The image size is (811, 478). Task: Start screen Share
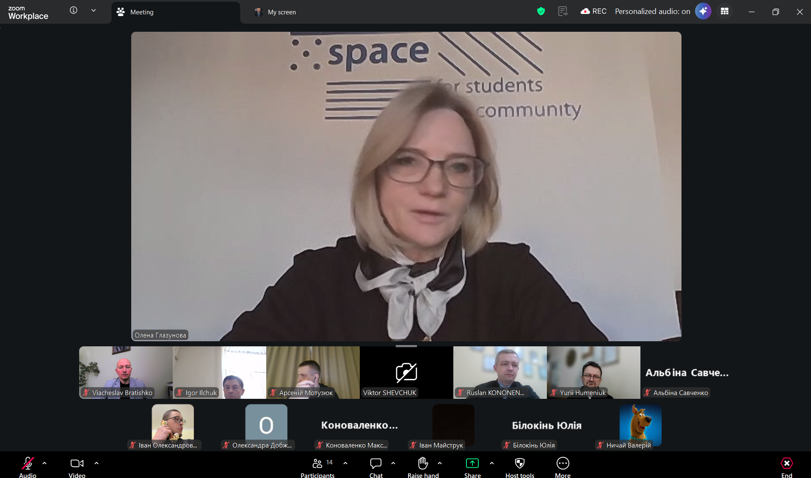click(x=472, y=467)
